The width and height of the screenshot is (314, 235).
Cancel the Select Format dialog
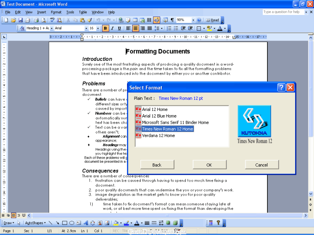[262, 165]
